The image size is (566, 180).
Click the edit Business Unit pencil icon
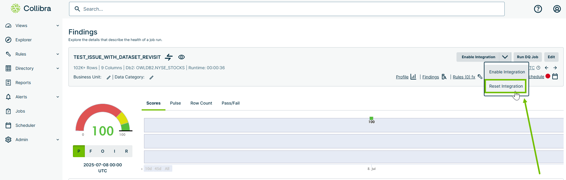[109, 78]
